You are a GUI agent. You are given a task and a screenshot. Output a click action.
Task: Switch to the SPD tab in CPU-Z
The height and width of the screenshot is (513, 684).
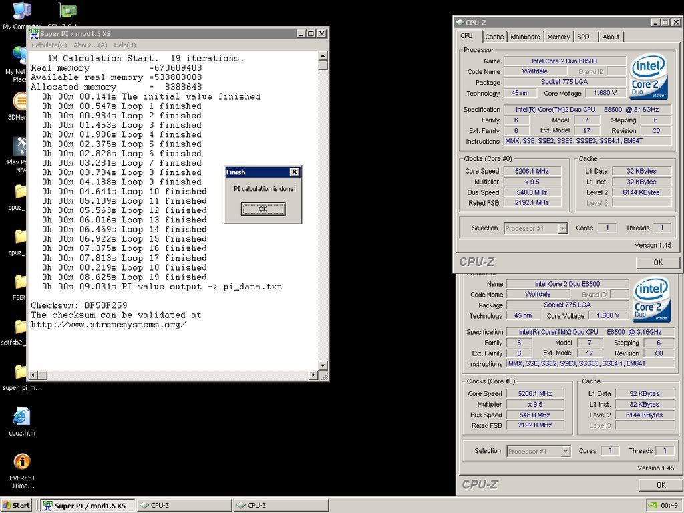point(583,37)
